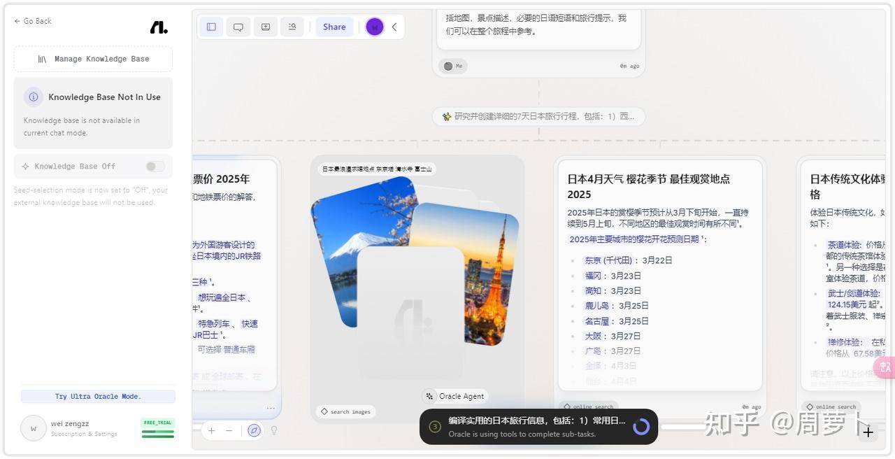
Task: Click the Oracle sub-tasks status notification
Action: point(538,426)
